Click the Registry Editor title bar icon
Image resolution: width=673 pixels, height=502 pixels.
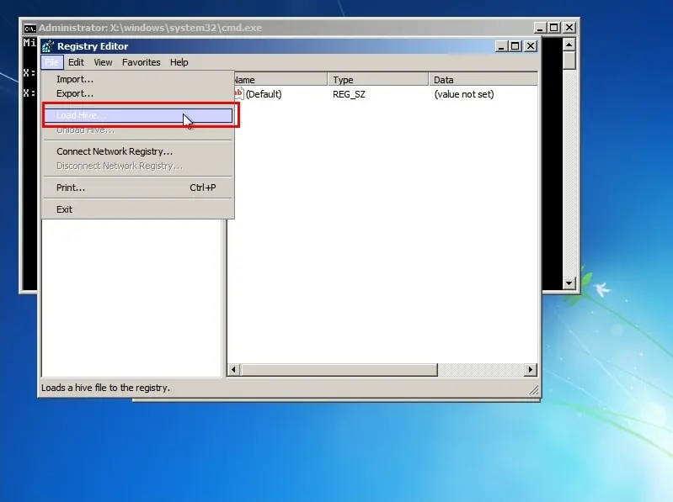pyautogui.click(x=48, y=46)
